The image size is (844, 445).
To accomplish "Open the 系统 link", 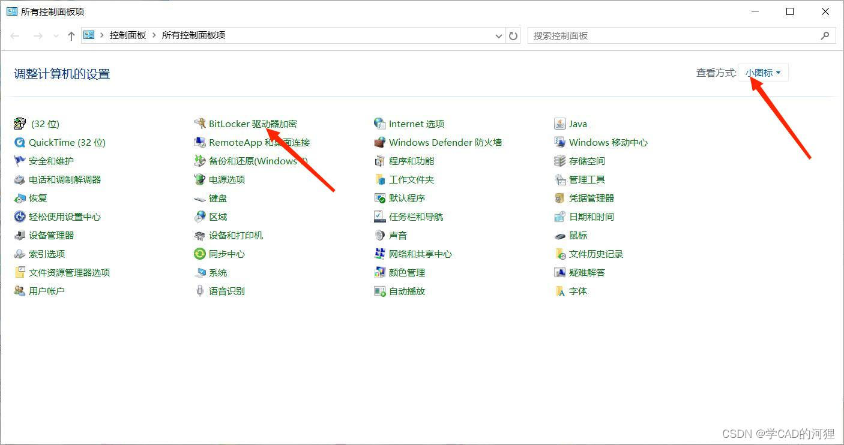I will tap(218, 272).
